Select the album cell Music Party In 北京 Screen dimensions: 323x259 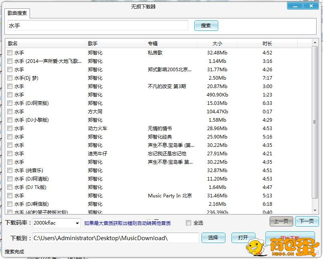tap(170, 196)
